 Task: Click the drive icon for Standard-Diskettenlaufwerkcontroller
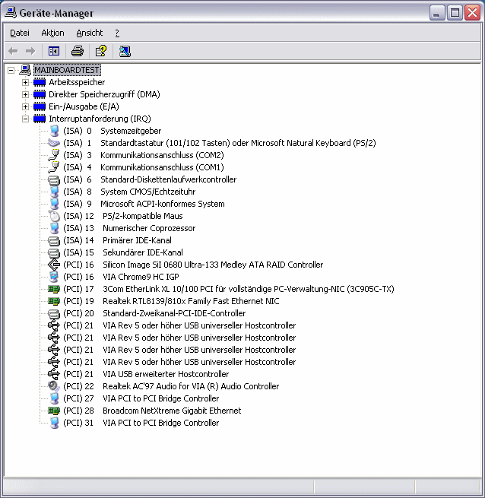pyautogui.click(x=54, y=179)
